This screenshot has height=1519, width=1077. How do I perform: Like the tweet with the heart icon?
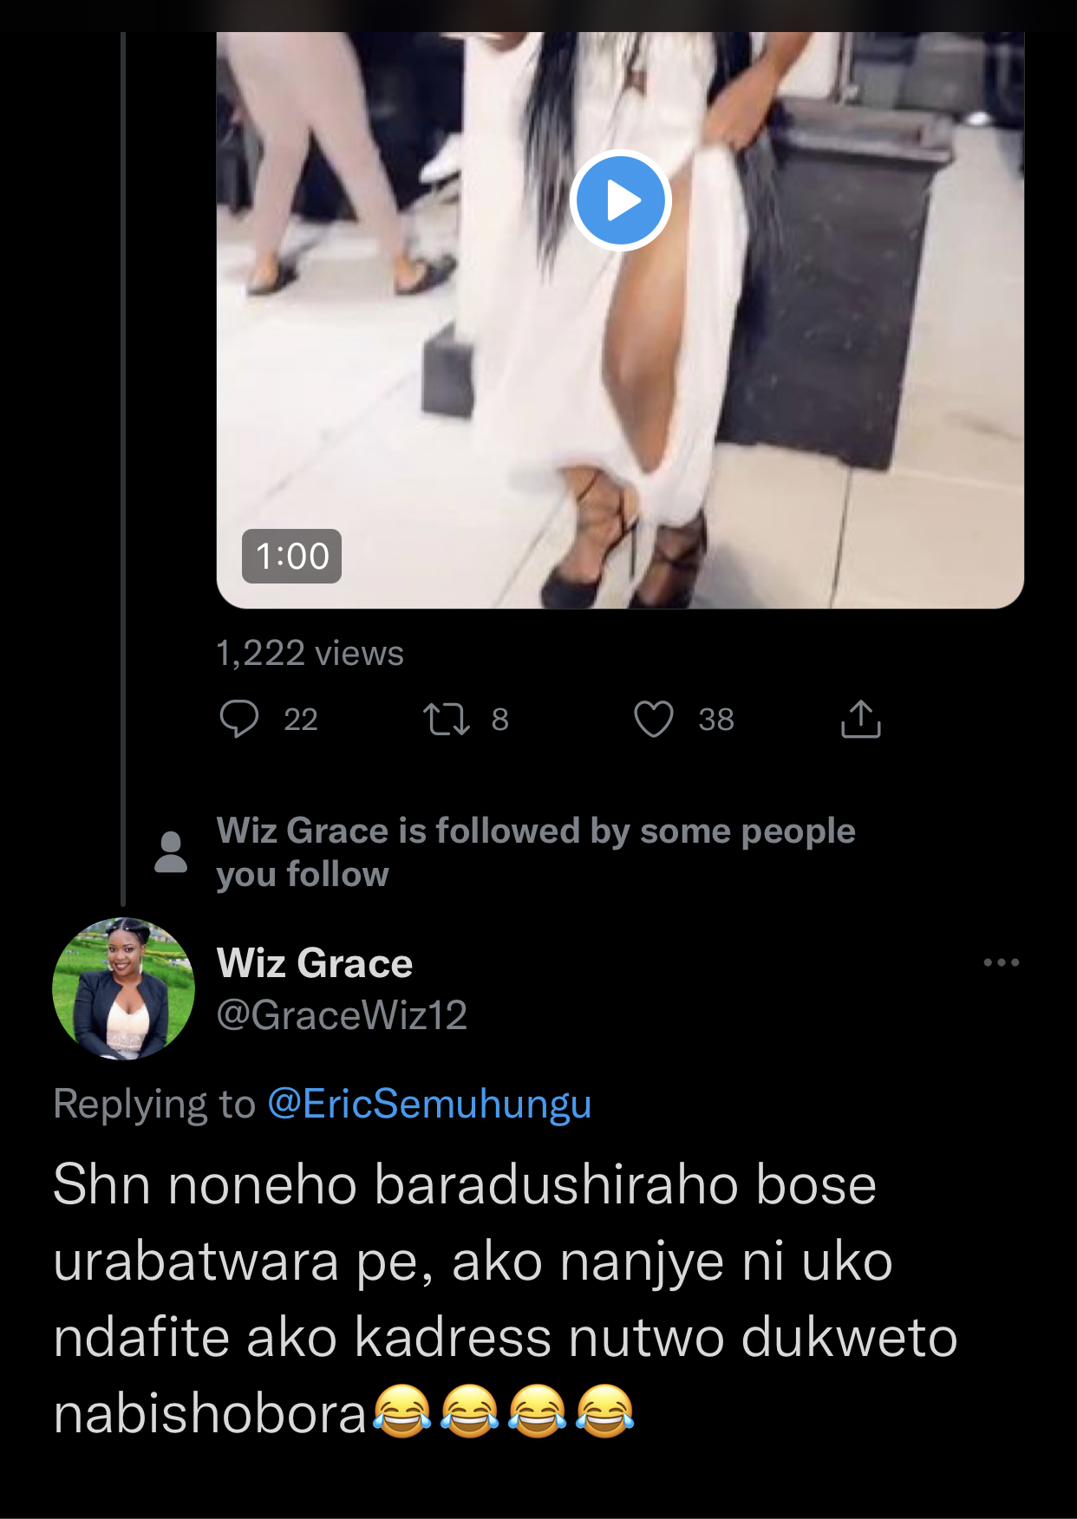pyautogui.click(x=653, y=719)
